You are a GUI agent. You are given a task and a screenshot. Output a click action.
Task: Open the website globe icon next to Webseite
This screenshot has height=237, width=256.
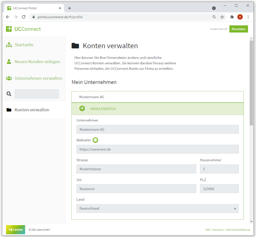point(95,140)
